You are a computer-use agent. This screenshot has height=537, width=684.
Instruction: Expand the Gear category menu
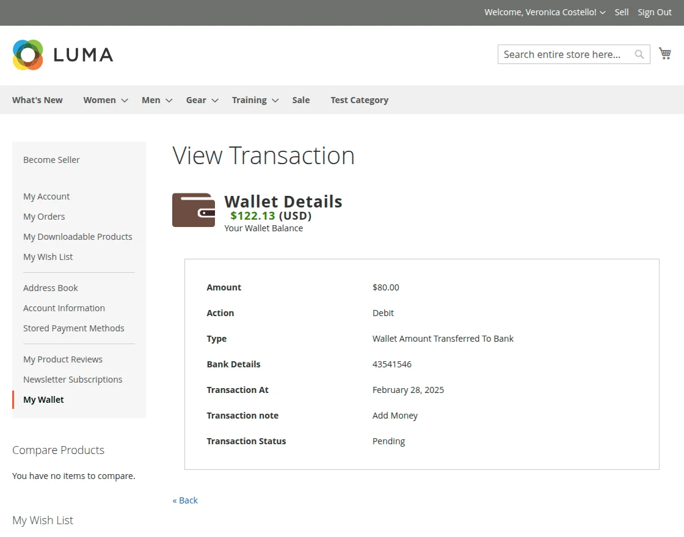coord(196,99)
